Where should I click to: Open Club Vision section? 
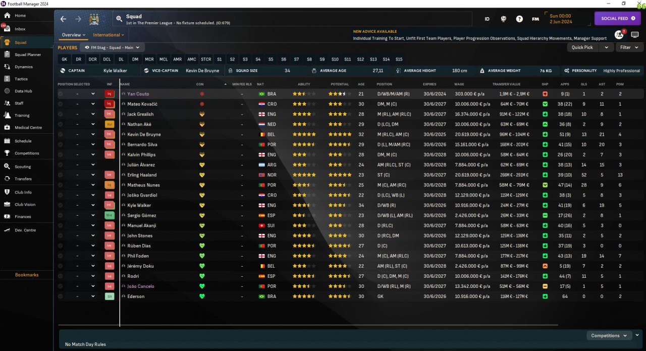point(25,205)
